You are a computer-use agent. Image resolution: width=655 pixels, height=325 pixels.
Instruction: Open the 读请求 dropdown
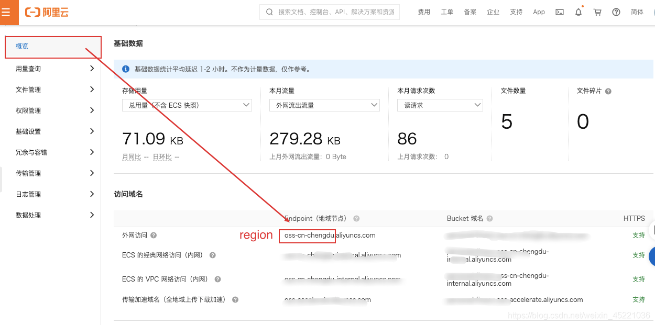coord(440,105)
